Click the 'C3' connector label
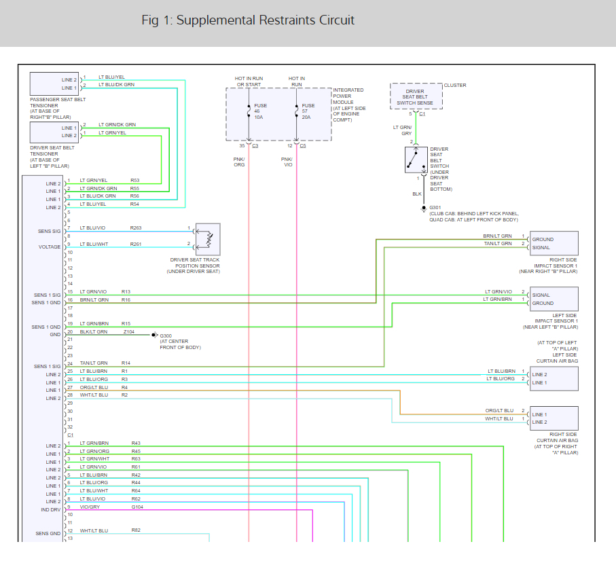Screen dimensions: 616x563 [255, 146]
